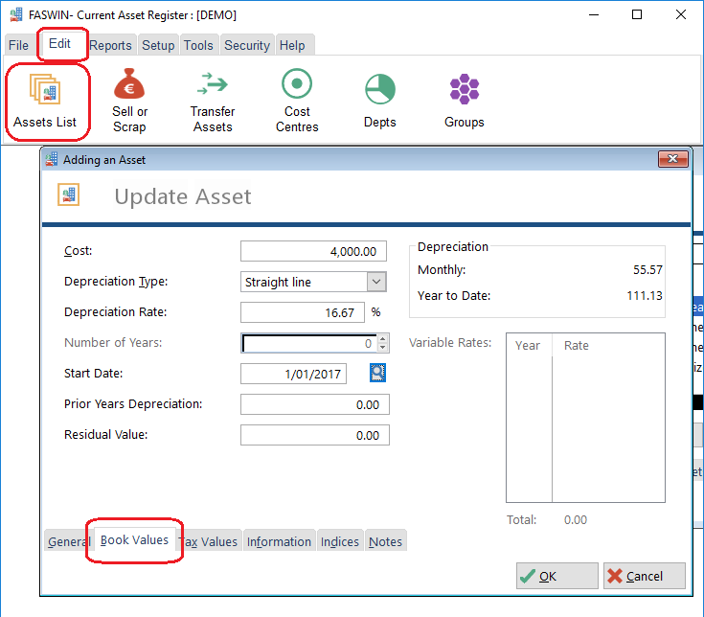The width and height of the screenshot is (704, 617).
Task: Click the Monthly depreciation value 55.57
Action: [x=647, y=270]
